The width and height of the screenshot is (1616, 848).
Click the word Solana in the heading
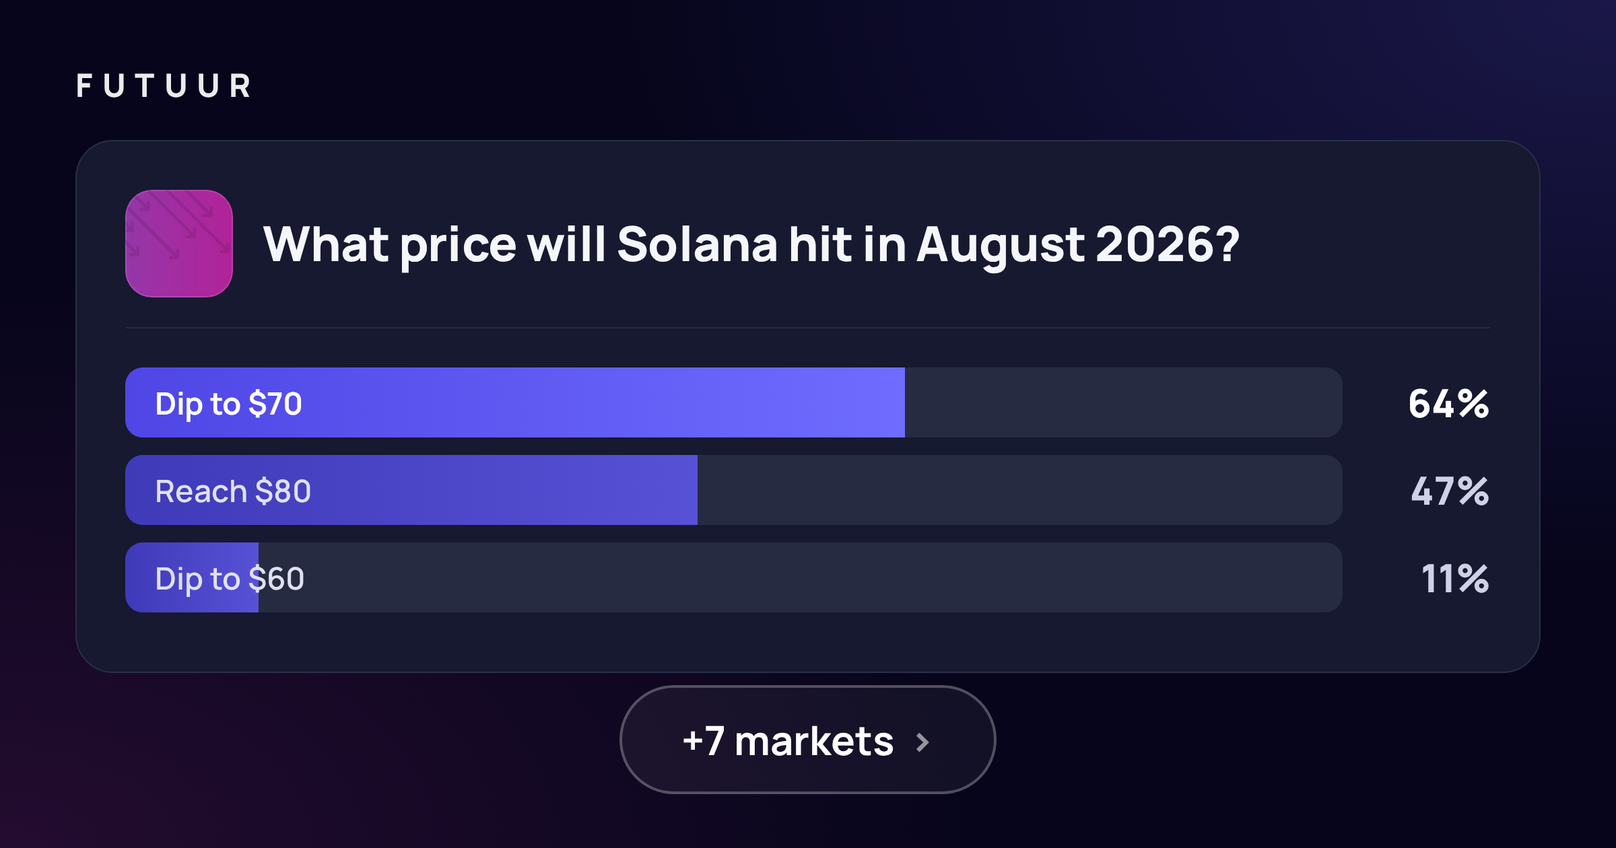pyautogui.click(x=697, y=244)
